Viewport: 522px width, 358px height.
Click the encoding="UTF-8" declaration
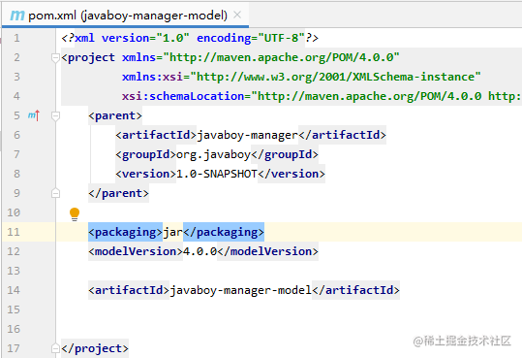(251, 38)
